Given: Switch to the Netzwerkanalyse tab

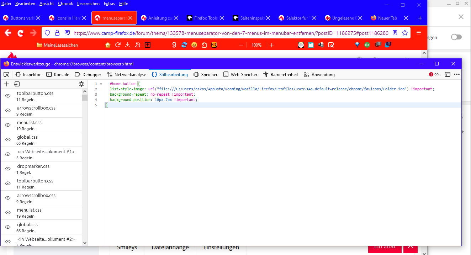Looking at the screenshot, I should point(126,75).
